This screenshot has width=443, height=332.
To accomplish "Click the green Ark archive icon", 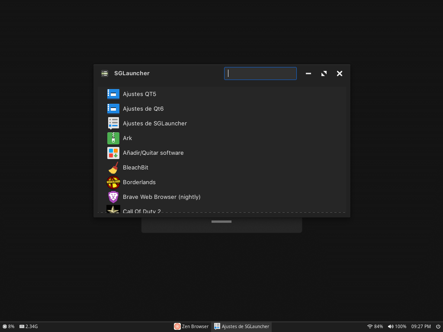I will click(113, 138).
